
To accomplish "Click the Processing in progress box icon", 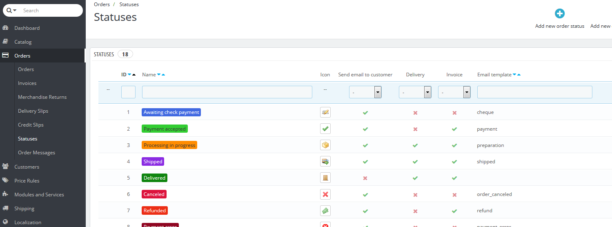I will [325, 145].
